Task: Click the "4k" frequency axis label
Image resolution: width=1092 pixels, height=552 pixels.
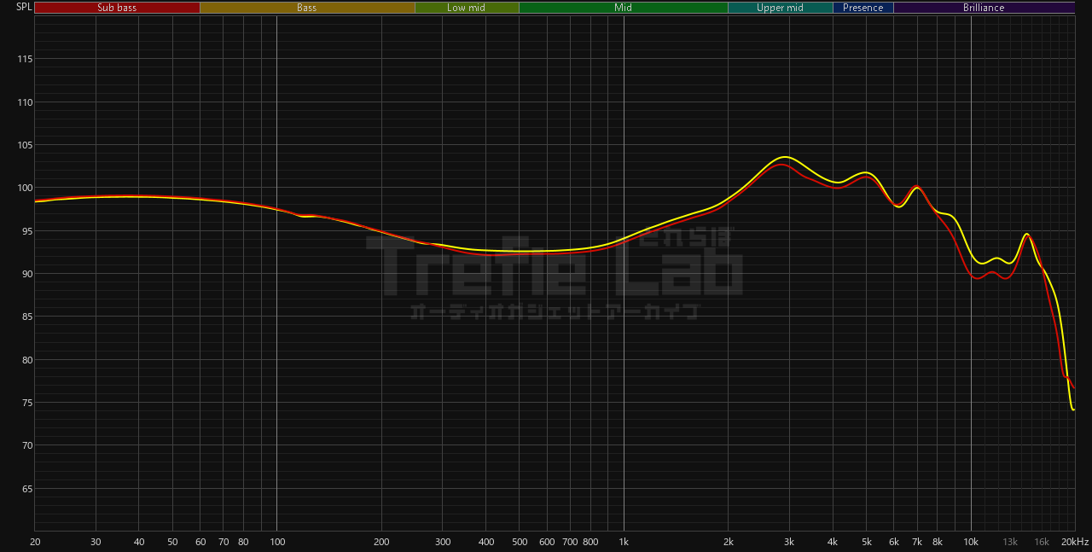Action: tap(833, 542)
